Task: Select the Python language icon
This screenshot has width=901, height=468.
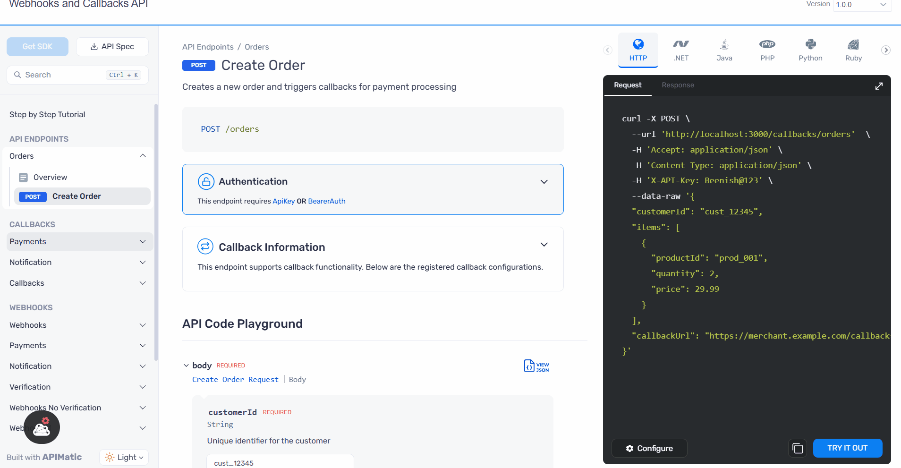Action: (810, 44)
